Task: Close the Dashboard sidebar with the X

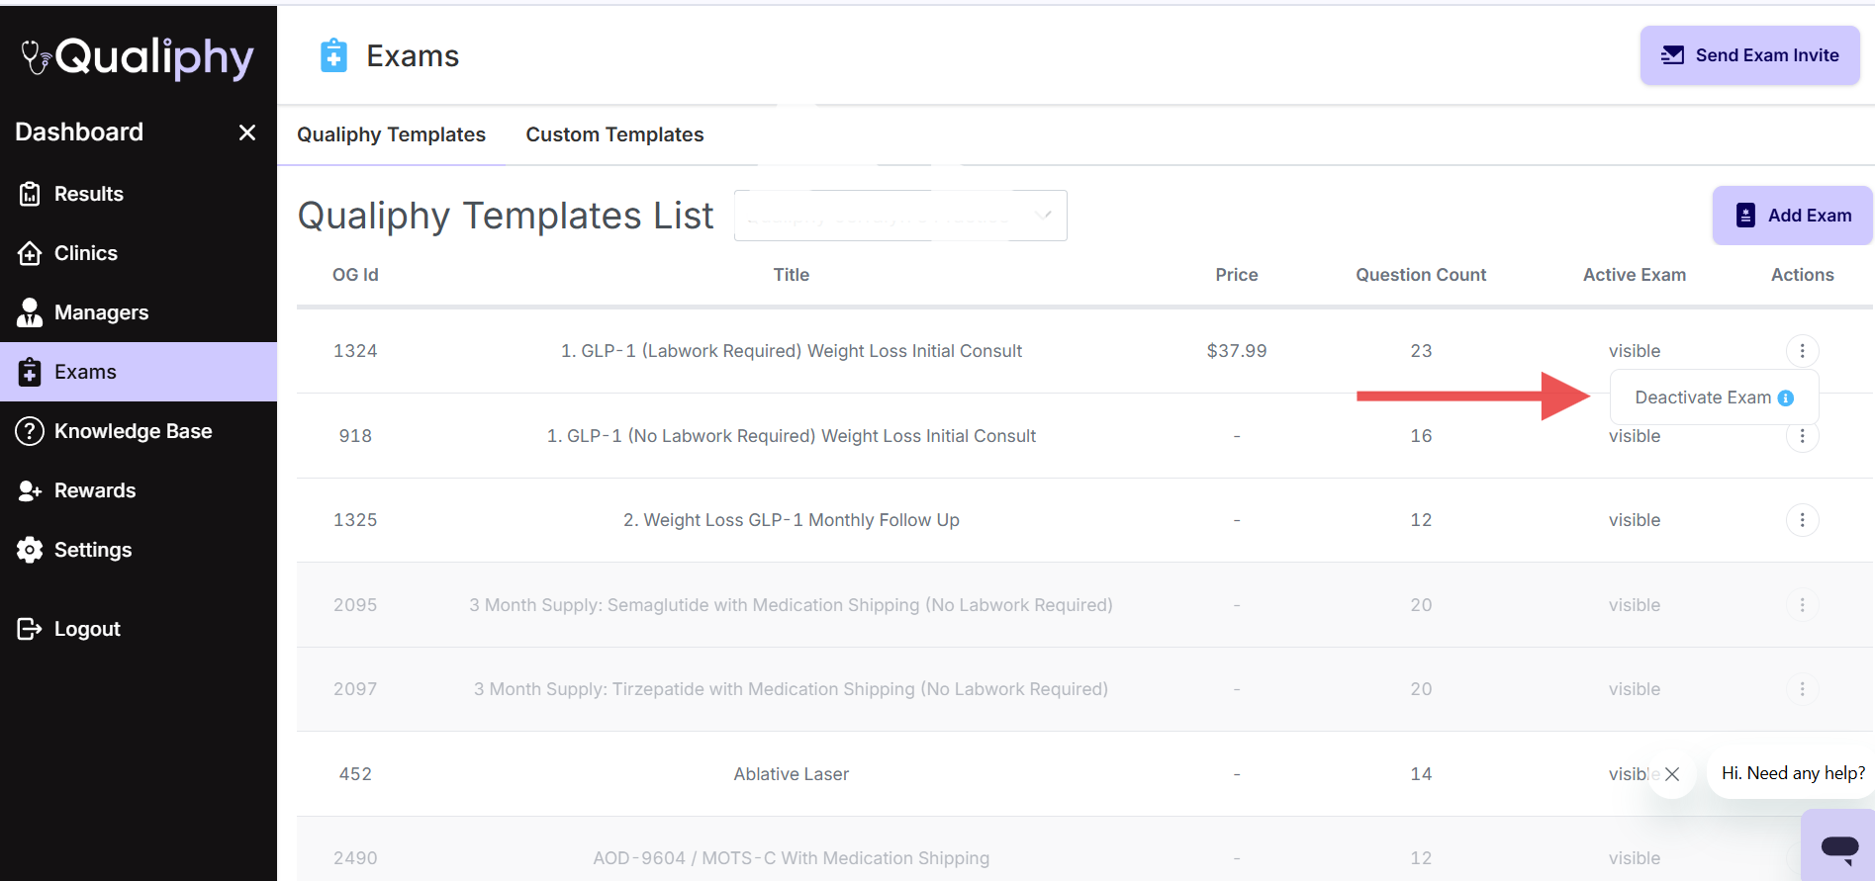Action: click(x=247, y=132)
